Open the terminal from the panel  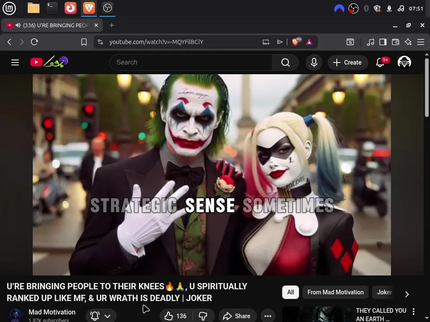(x=52, y=8)
